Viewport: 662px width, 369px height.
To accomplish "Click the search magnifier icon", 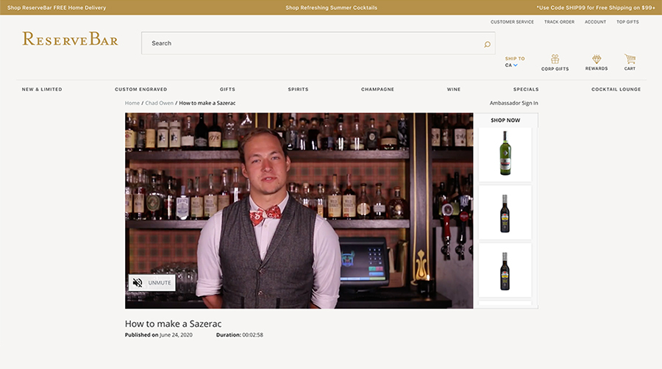I will coord(487,44).
